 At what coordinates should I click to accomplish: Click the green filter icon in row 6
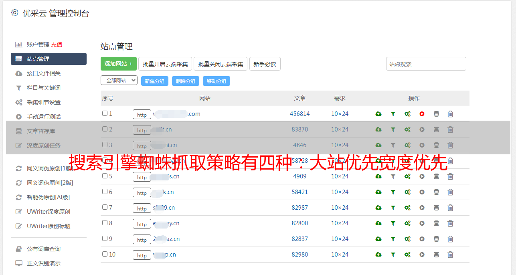coord(393,192)
